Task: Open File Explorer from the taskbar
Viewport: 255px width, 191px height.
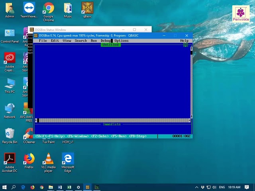Action: pos(51,187)
